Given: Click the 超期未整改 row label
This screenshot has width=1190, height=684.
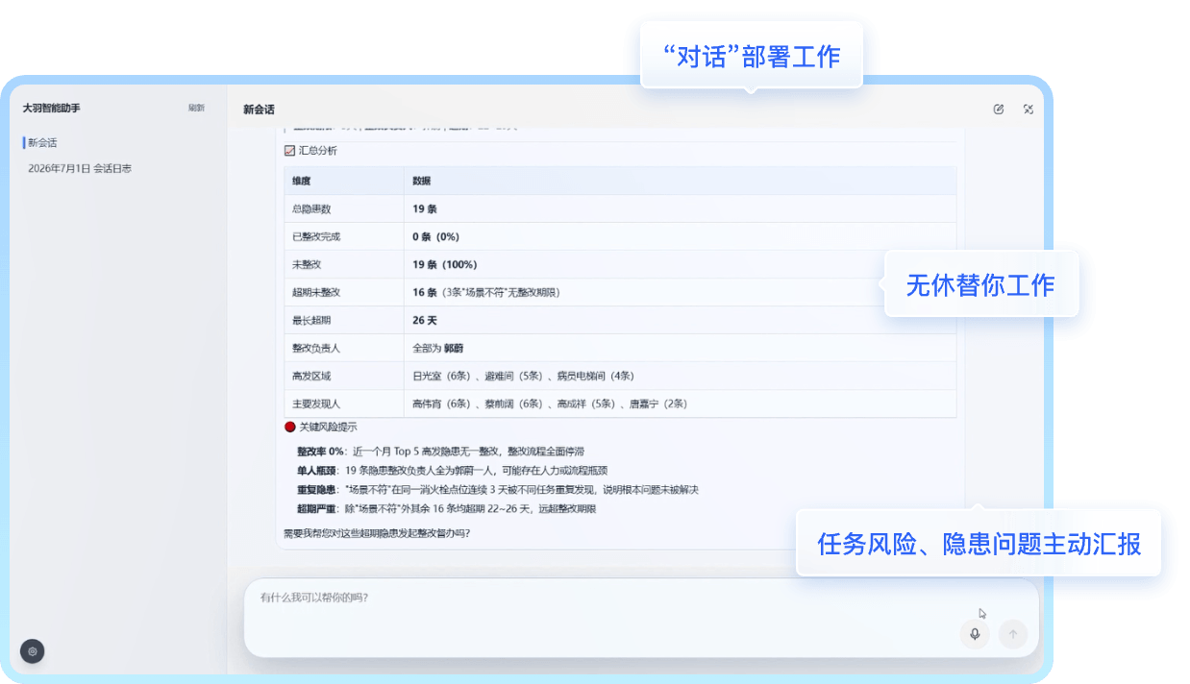Looking at the screenshot, I should coord(316,292).
